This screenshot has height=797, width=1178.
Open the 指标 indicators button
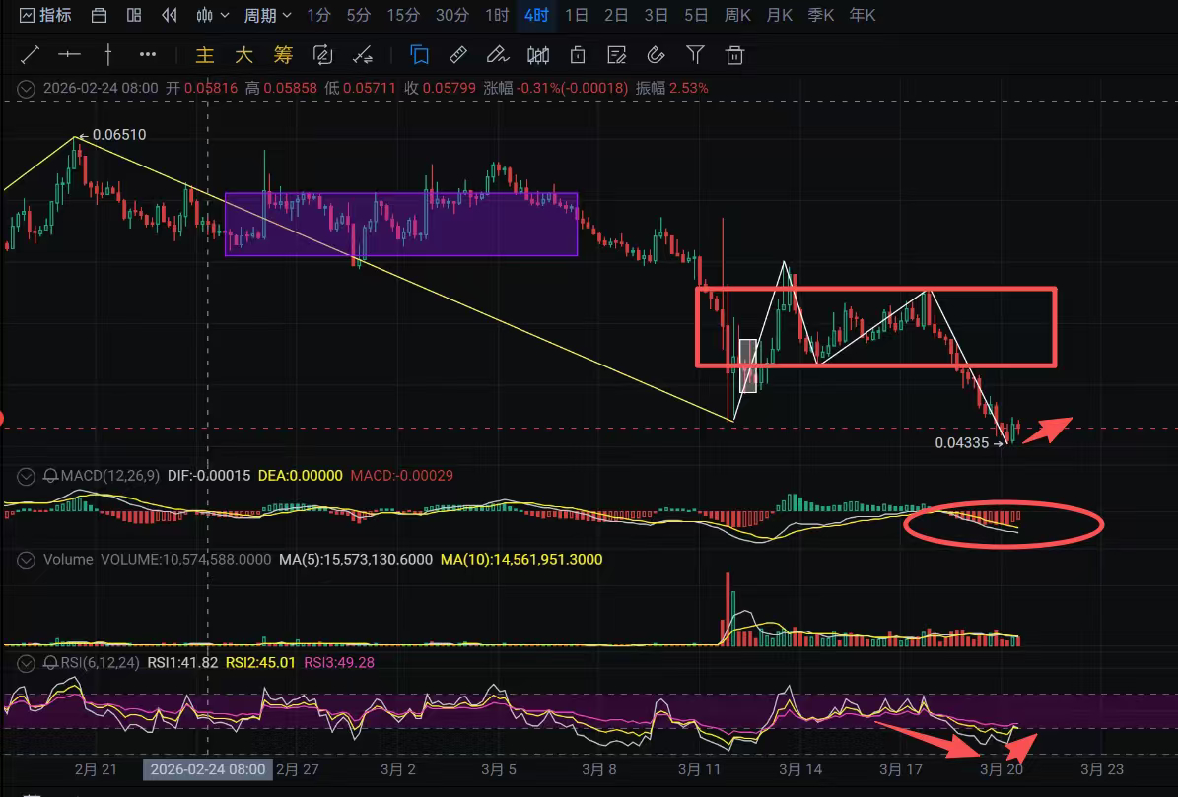(x=45, y=15)
